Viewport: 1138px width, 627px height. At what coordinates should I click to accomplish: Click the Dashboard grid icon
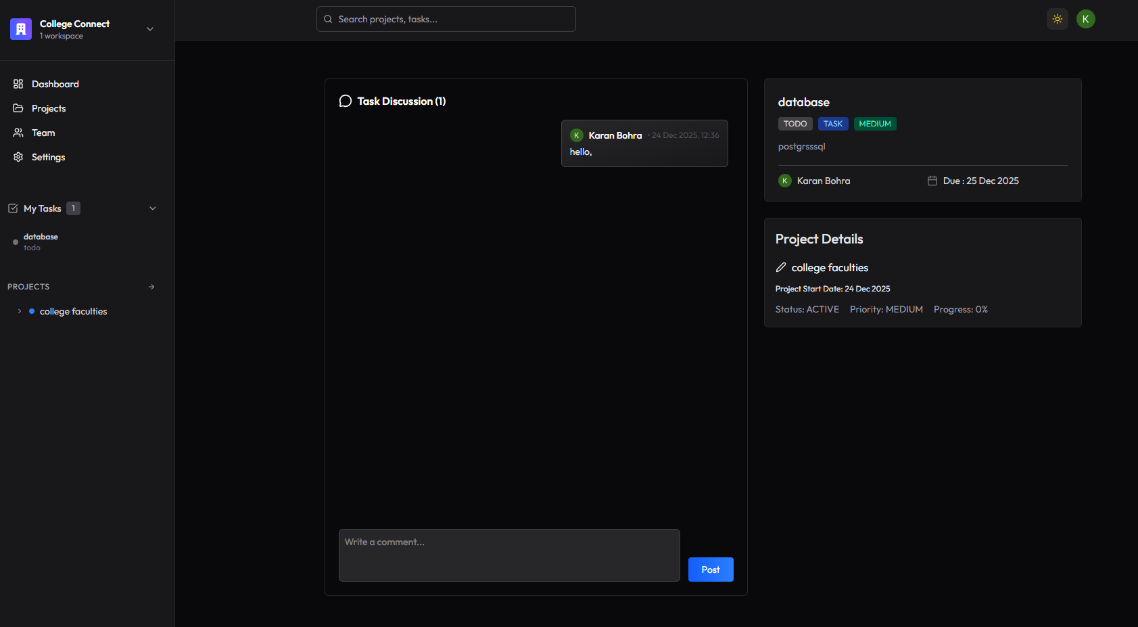(18, 84)
